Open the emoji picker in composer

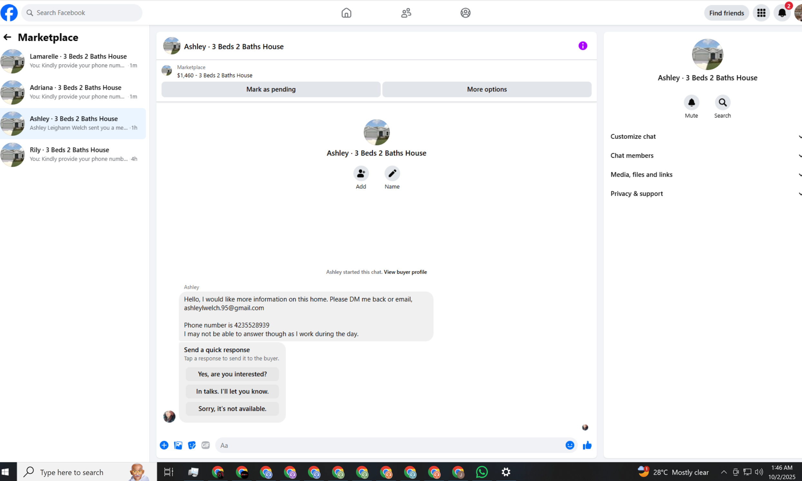[x=570, y=445]
